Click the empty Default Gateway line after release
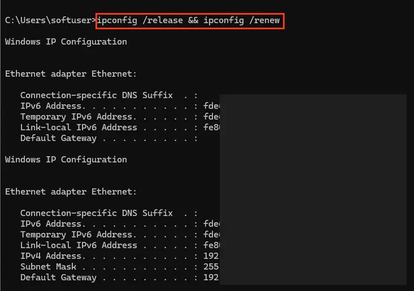 (x=109, y=138)
